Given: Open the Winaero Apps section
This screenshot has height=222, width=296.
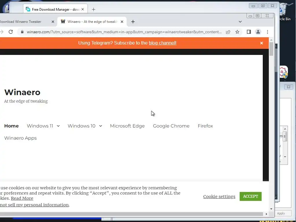Looking at the screenshot, I should pyautogui.click(x=21, y=138).
